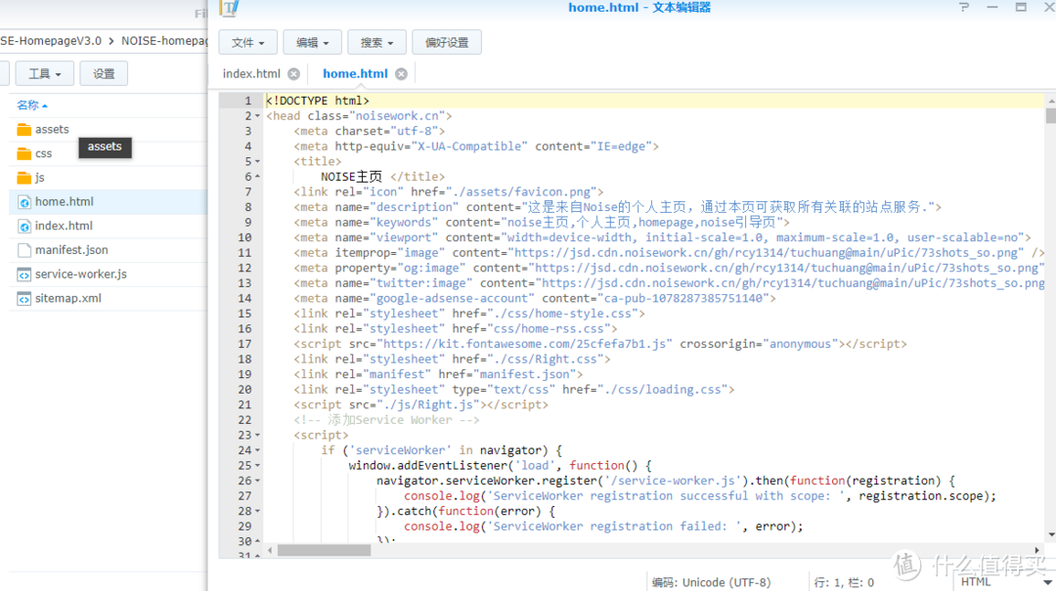This screenshot has height=591, width=1056.
Task: Click the manifest.json file icon
Action: point(24,250)
